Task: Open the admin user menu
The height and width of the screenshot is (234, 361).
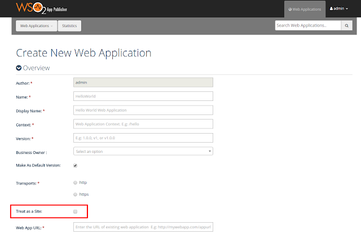Action: 338,8
